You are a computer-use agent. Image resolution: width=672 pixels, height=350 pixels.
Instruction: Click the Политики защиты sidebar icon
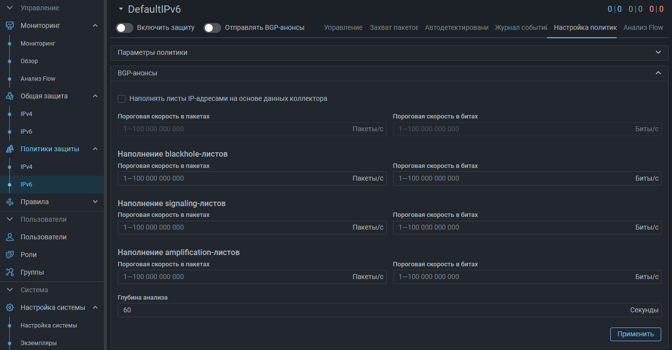pos(10,149)
